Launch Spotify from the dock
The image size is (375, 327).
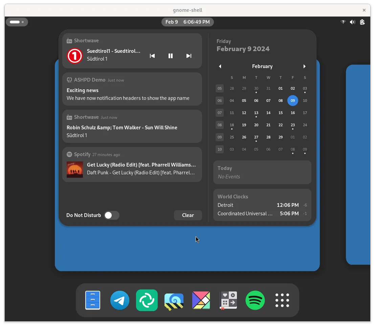[x=255, y=300]
